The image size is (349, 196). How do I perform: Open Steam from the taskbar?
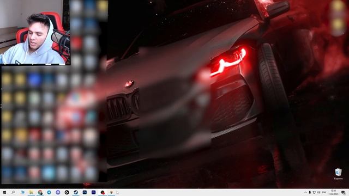pyautogui.click(x=76, y=192)
